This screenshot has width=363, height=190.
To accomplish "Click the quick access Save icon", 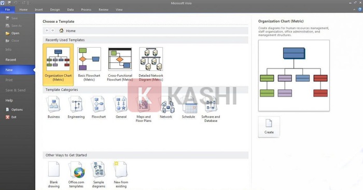I will pos(9,3).
